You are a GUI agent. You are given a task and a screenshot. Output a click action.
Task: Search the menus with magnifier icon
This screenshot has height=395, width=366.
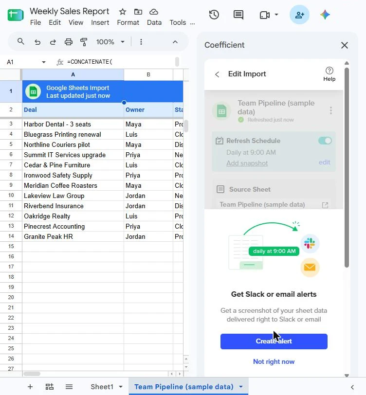pyautogui.click(x=20, y=41)
